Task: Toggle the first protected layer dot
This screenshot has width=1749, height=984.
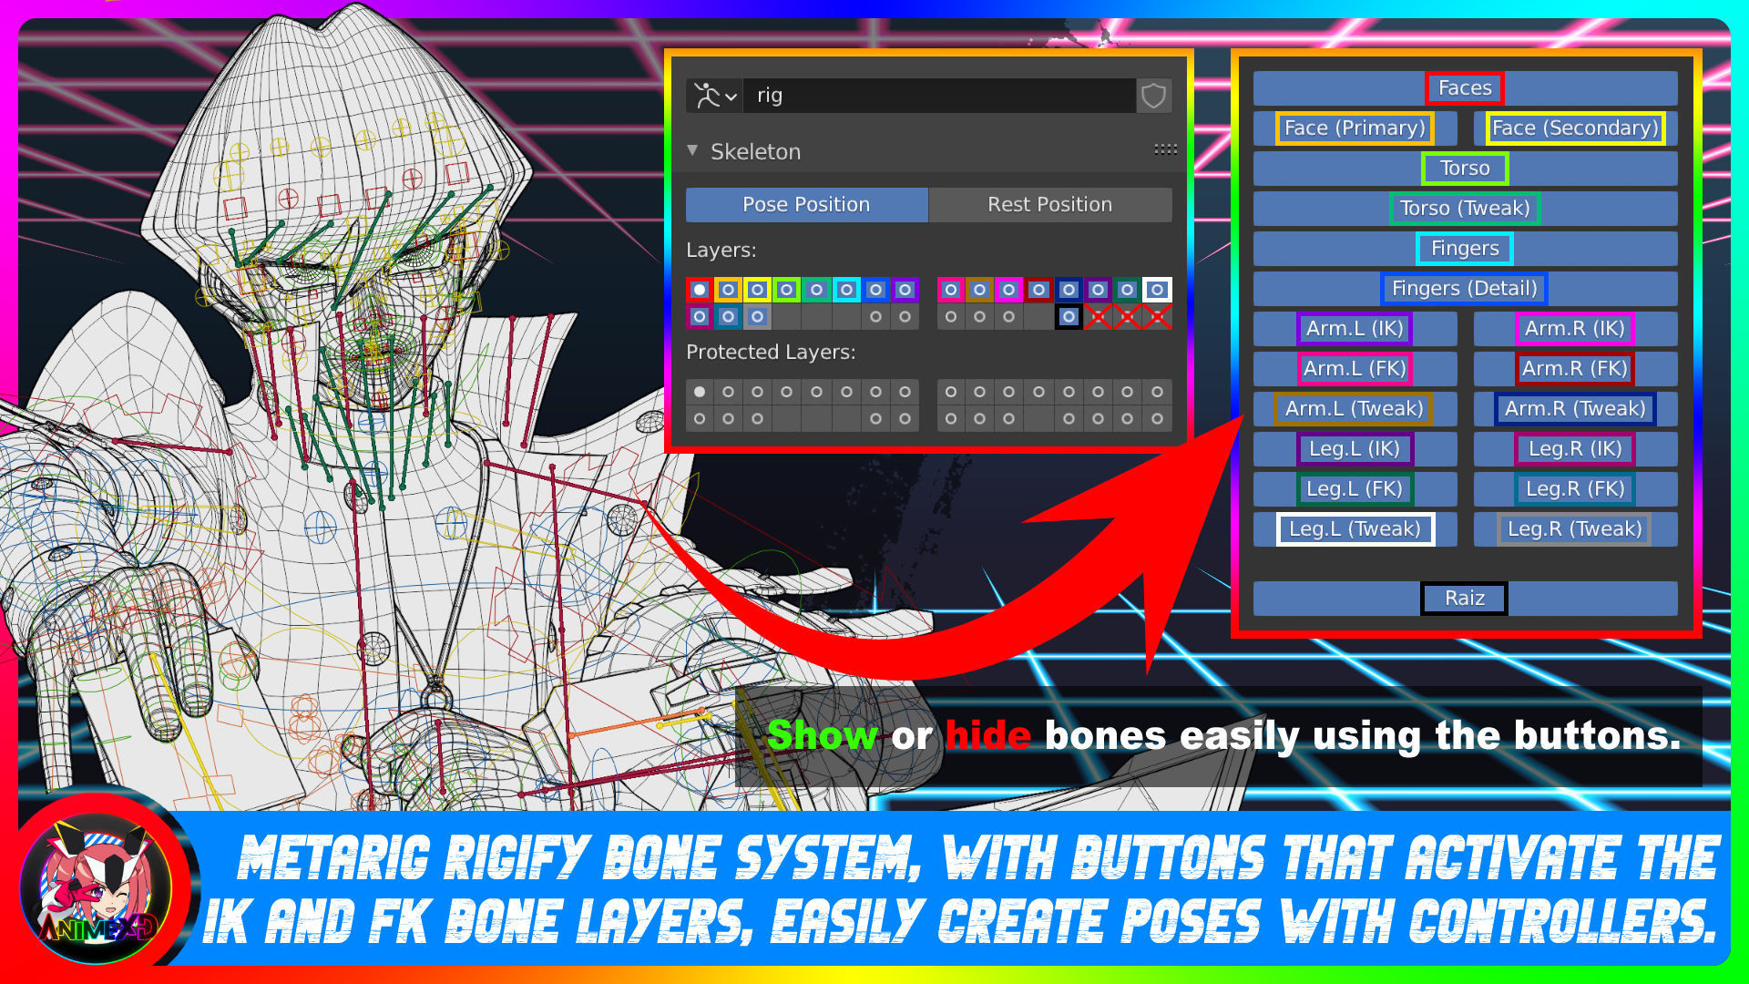Action: click(x=699, y=392)
